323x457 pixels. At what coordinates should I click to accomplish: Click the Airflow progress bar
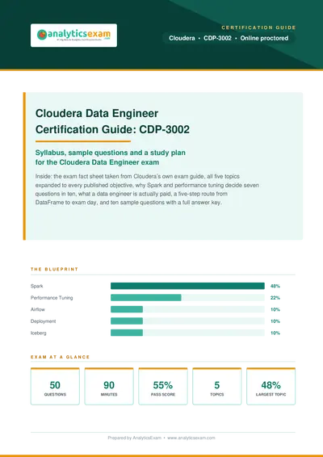[187, 309]
